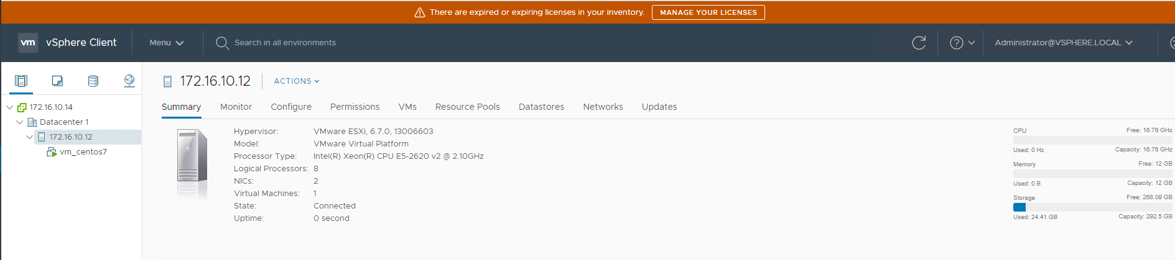Viewport: 1175px width, 260px height.
Task: Open the Storage inventory view icon
Action: coord(93,81)
